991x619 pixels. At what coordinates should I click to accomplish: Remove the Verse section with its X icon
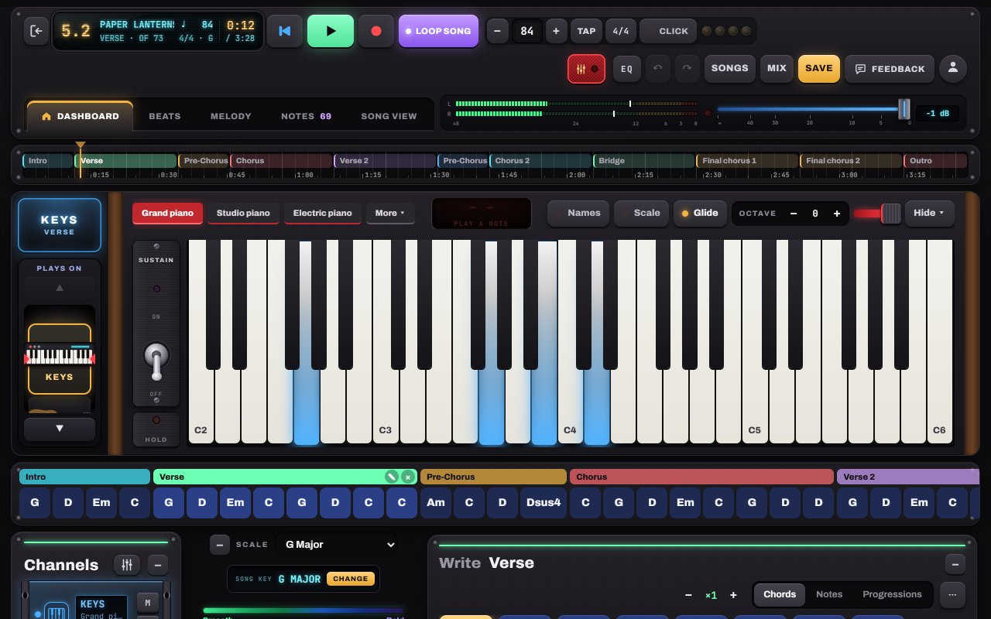coord(408,477)
